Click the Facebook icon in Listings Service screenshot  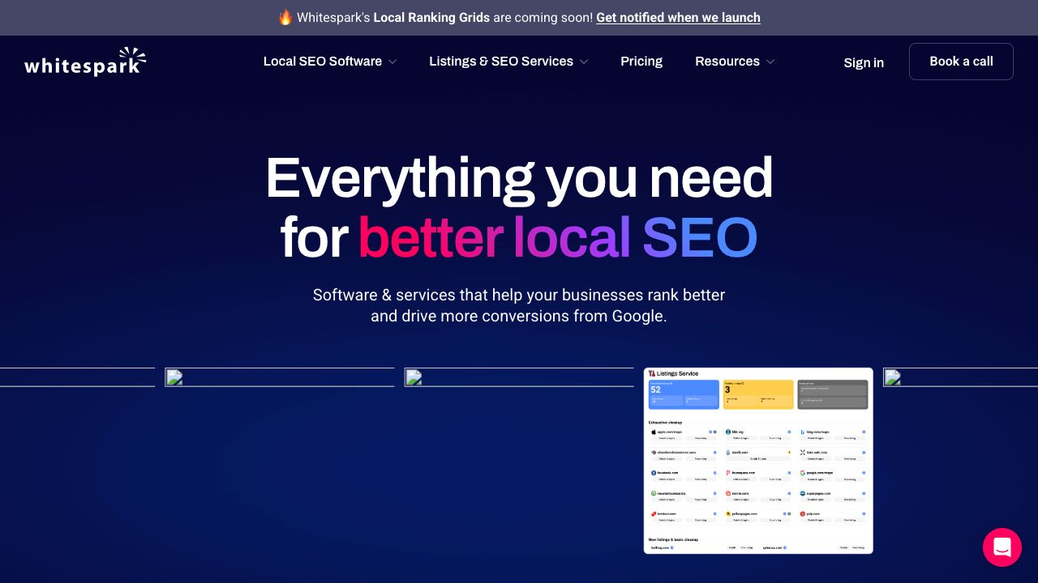click(653, 472)
